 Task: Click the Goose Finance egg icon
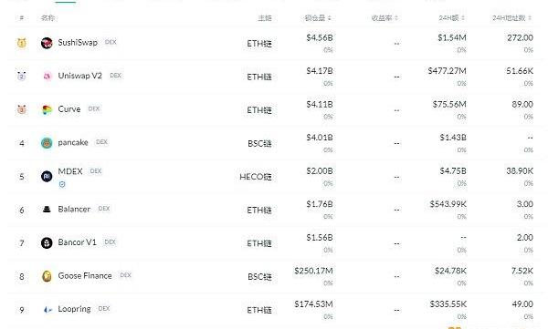coord(47,276)
